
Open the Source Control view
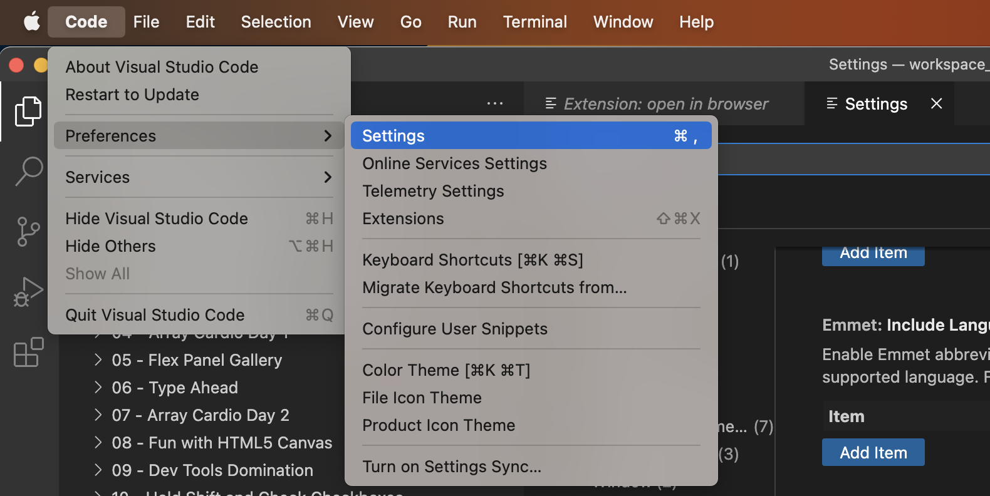coord(28,232)
